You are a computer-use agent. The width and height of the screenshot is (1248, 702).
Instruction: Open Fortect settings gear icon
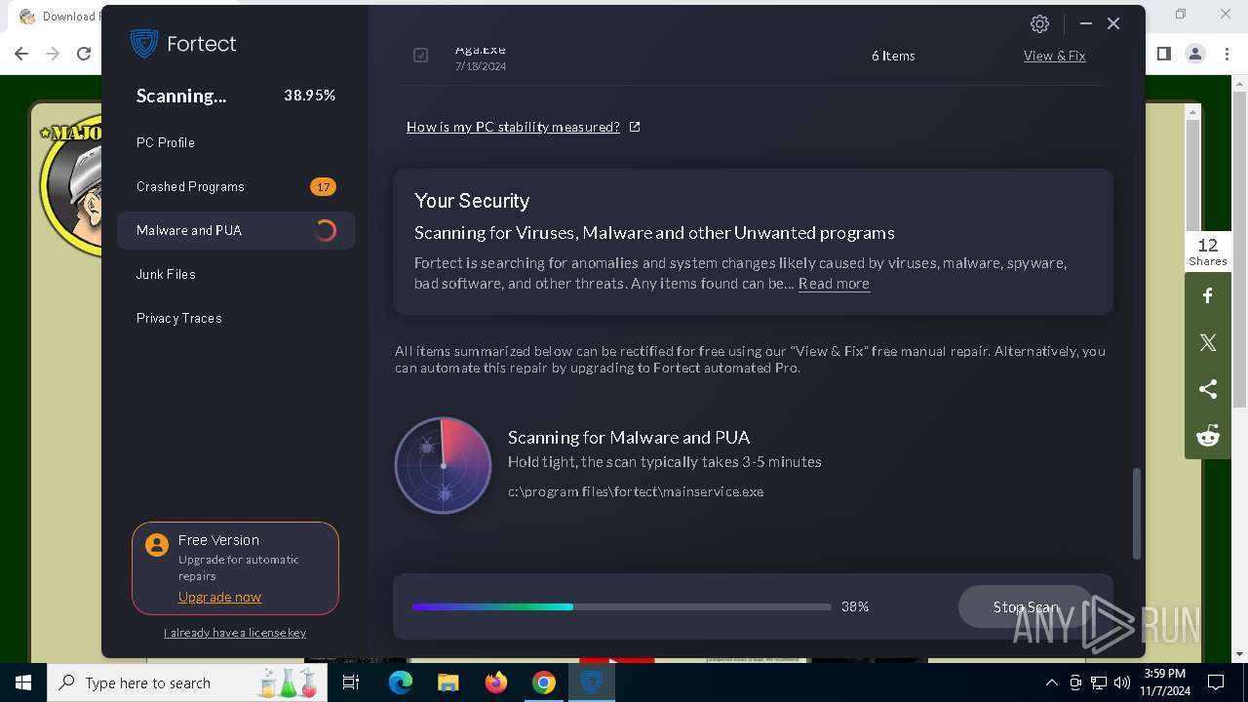tap(1039, 24)
